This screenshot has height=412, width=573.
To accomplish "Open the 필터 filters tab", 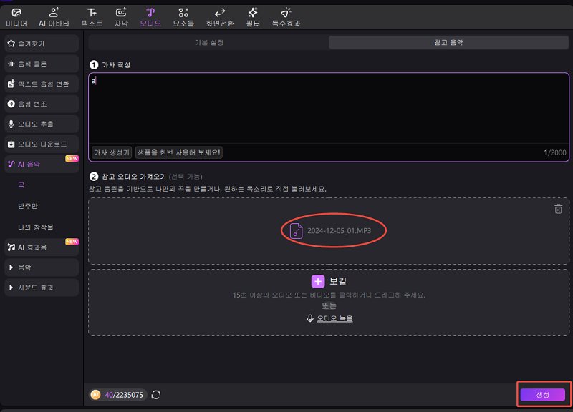I will [x=253, y=17].
